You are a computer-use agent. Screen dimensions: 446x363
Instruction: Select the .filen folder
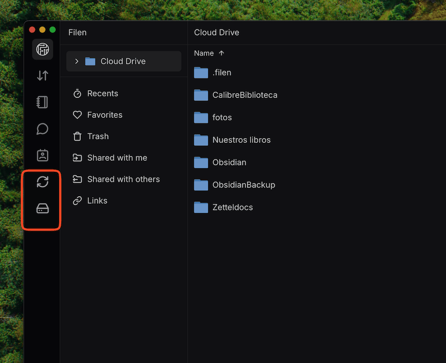tap(221, 73)
